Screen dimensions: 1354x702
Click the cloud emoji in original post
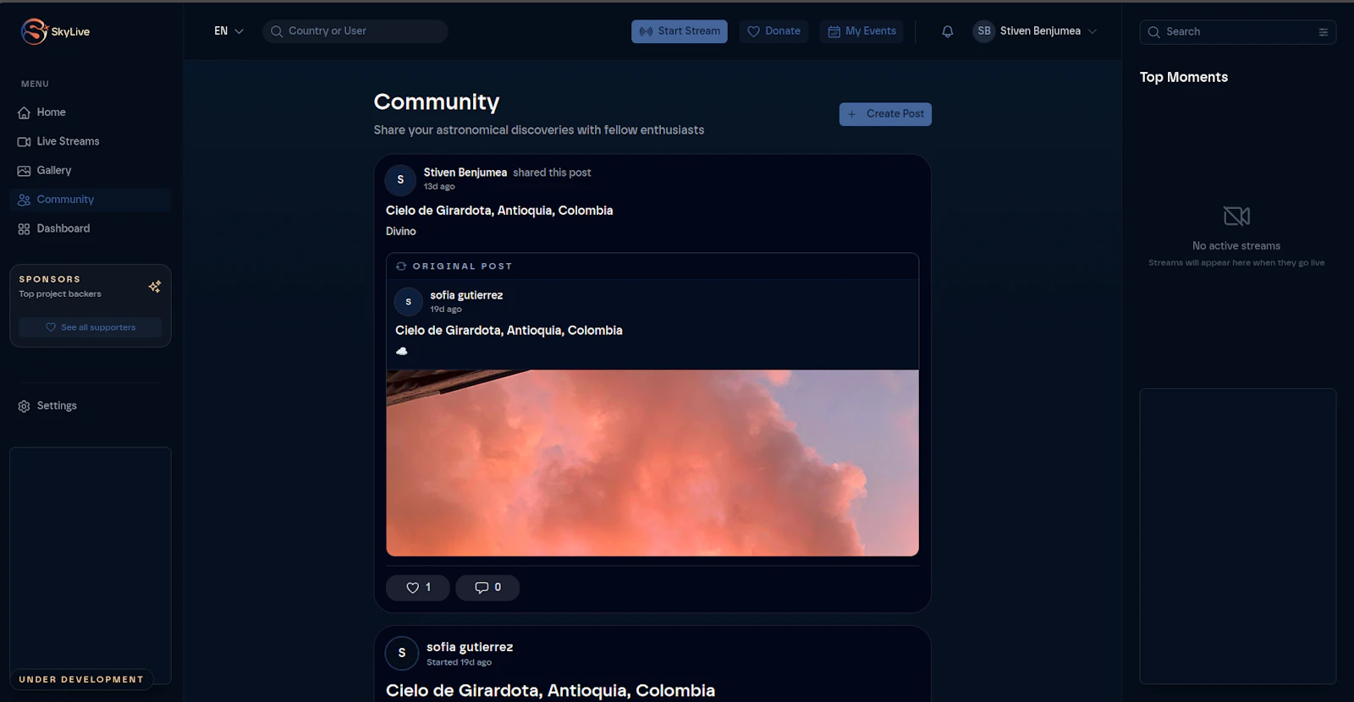click(x=402, y=351)
